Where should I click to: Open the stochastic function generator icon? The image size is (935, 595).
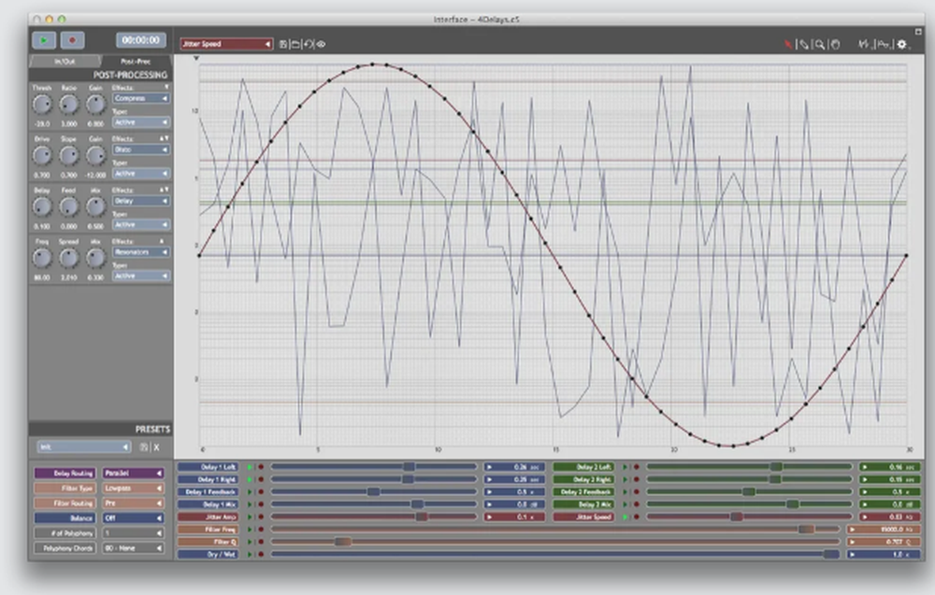coord(864,44)
